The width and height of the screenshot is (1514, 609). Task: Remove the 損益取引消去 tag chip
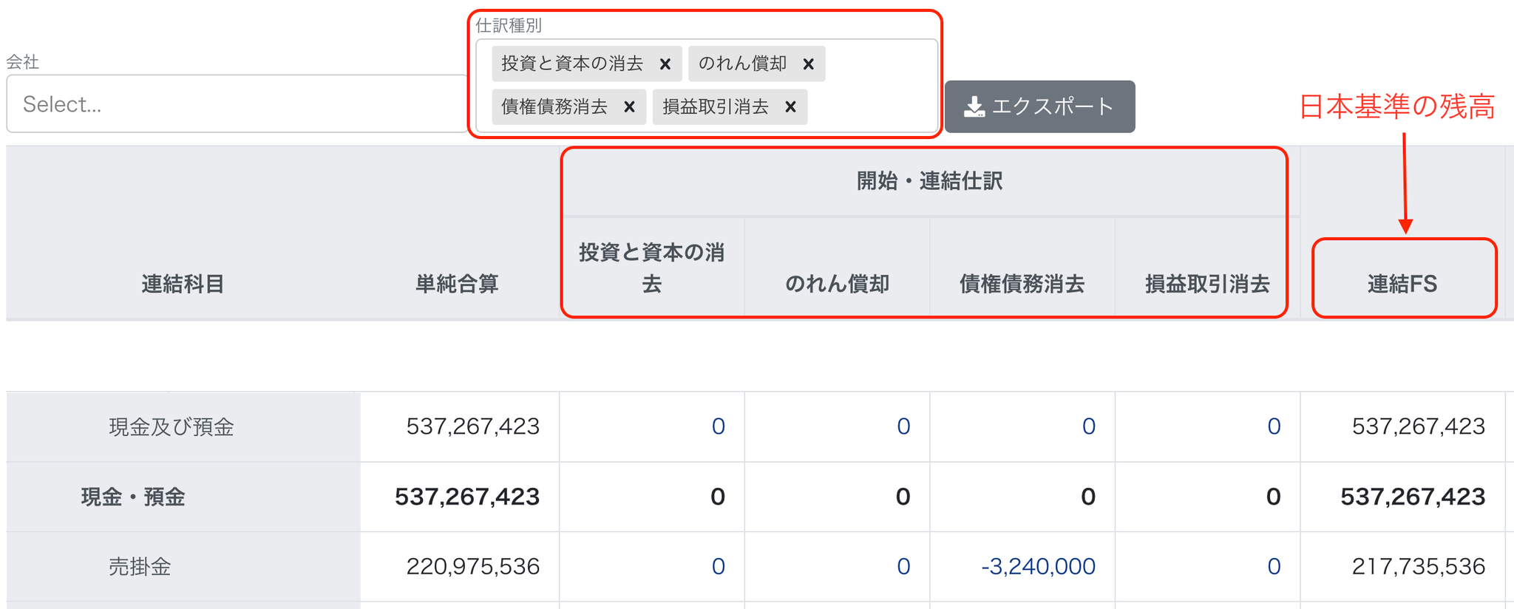pyautogui.click(x=790, y=107)
